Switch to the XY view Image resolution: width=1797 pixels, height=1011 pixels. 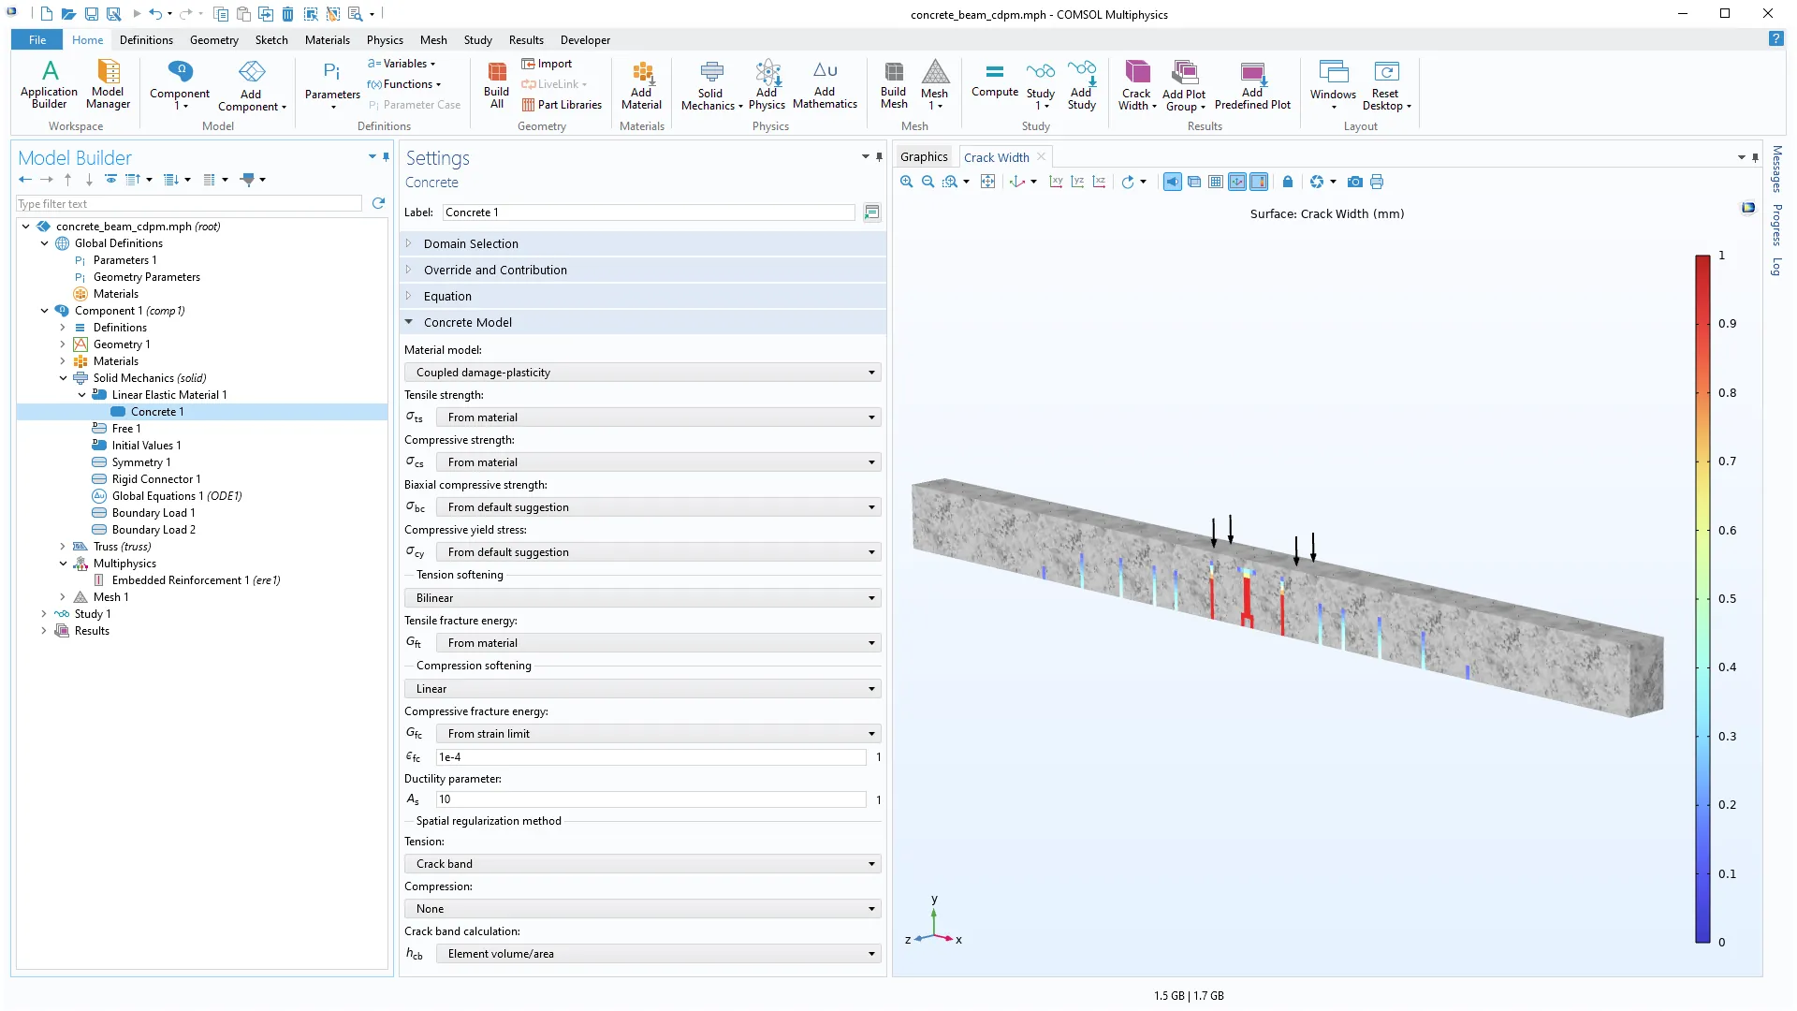[x=1056, y=182]
